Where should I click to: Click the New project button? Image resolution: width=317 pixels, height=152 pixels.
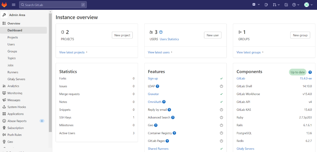tap(122, 35)
